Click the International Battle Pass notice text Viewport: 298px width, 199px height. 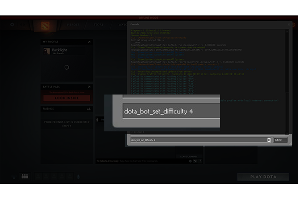click(67, 93)
